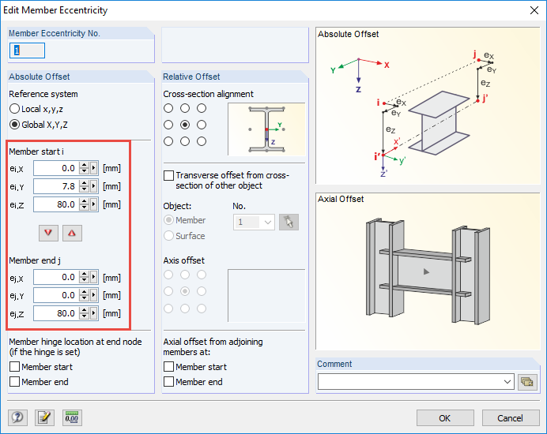Screen dimensions: 547x434
Task: Select Local x,y,z reference system
Action: pos(14,109)
